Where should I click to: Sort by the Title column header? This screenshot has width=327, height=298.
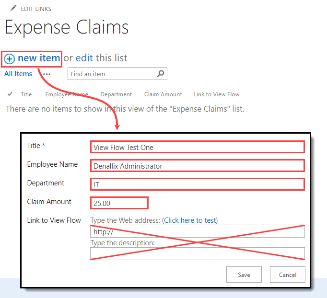(x=26, y=94)
